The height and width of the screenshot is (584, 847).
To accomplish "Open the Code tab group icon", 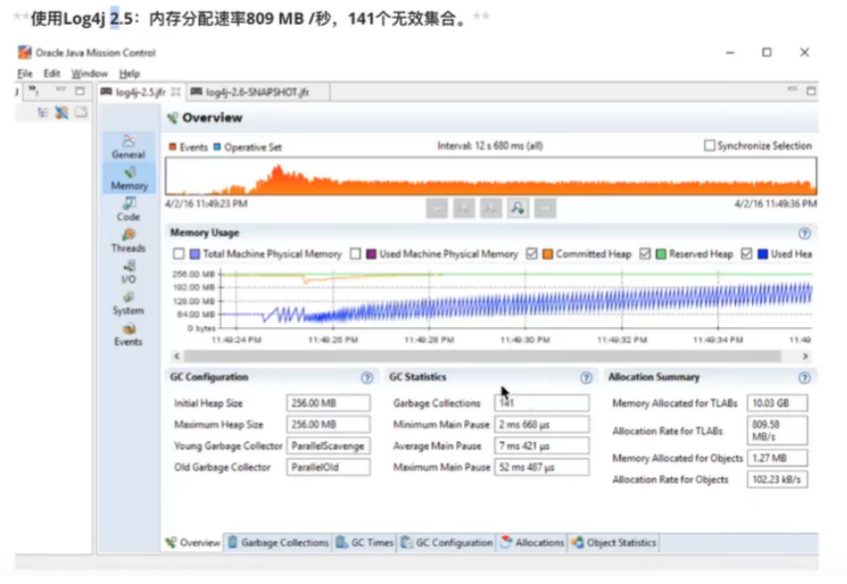I will [x=129, y=209].
